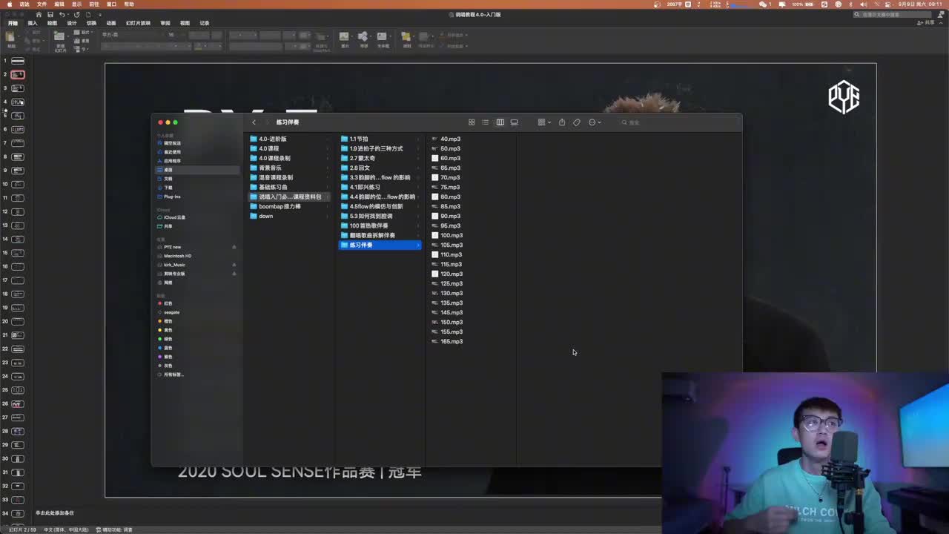Select Finder column view button

[500, 122]
